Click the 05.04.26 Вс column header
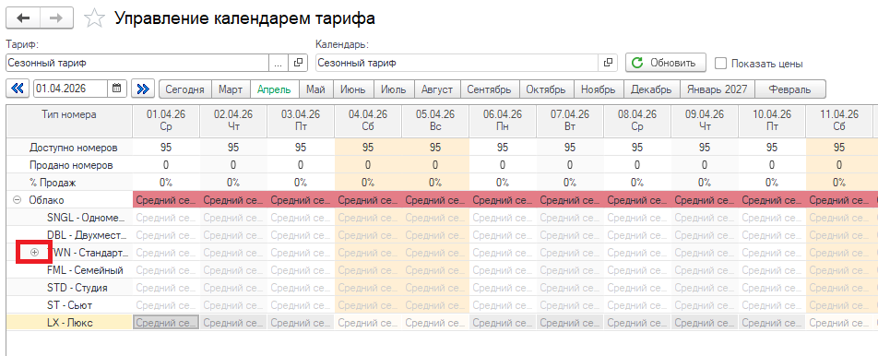Viewport: 878px width, 356px height. click(x=435, y=121)
